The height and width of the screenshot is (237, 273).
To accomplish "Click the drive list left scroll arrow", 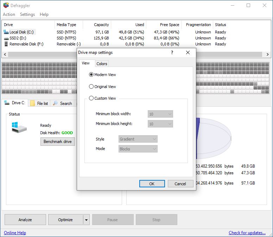I will click(5, 54).
